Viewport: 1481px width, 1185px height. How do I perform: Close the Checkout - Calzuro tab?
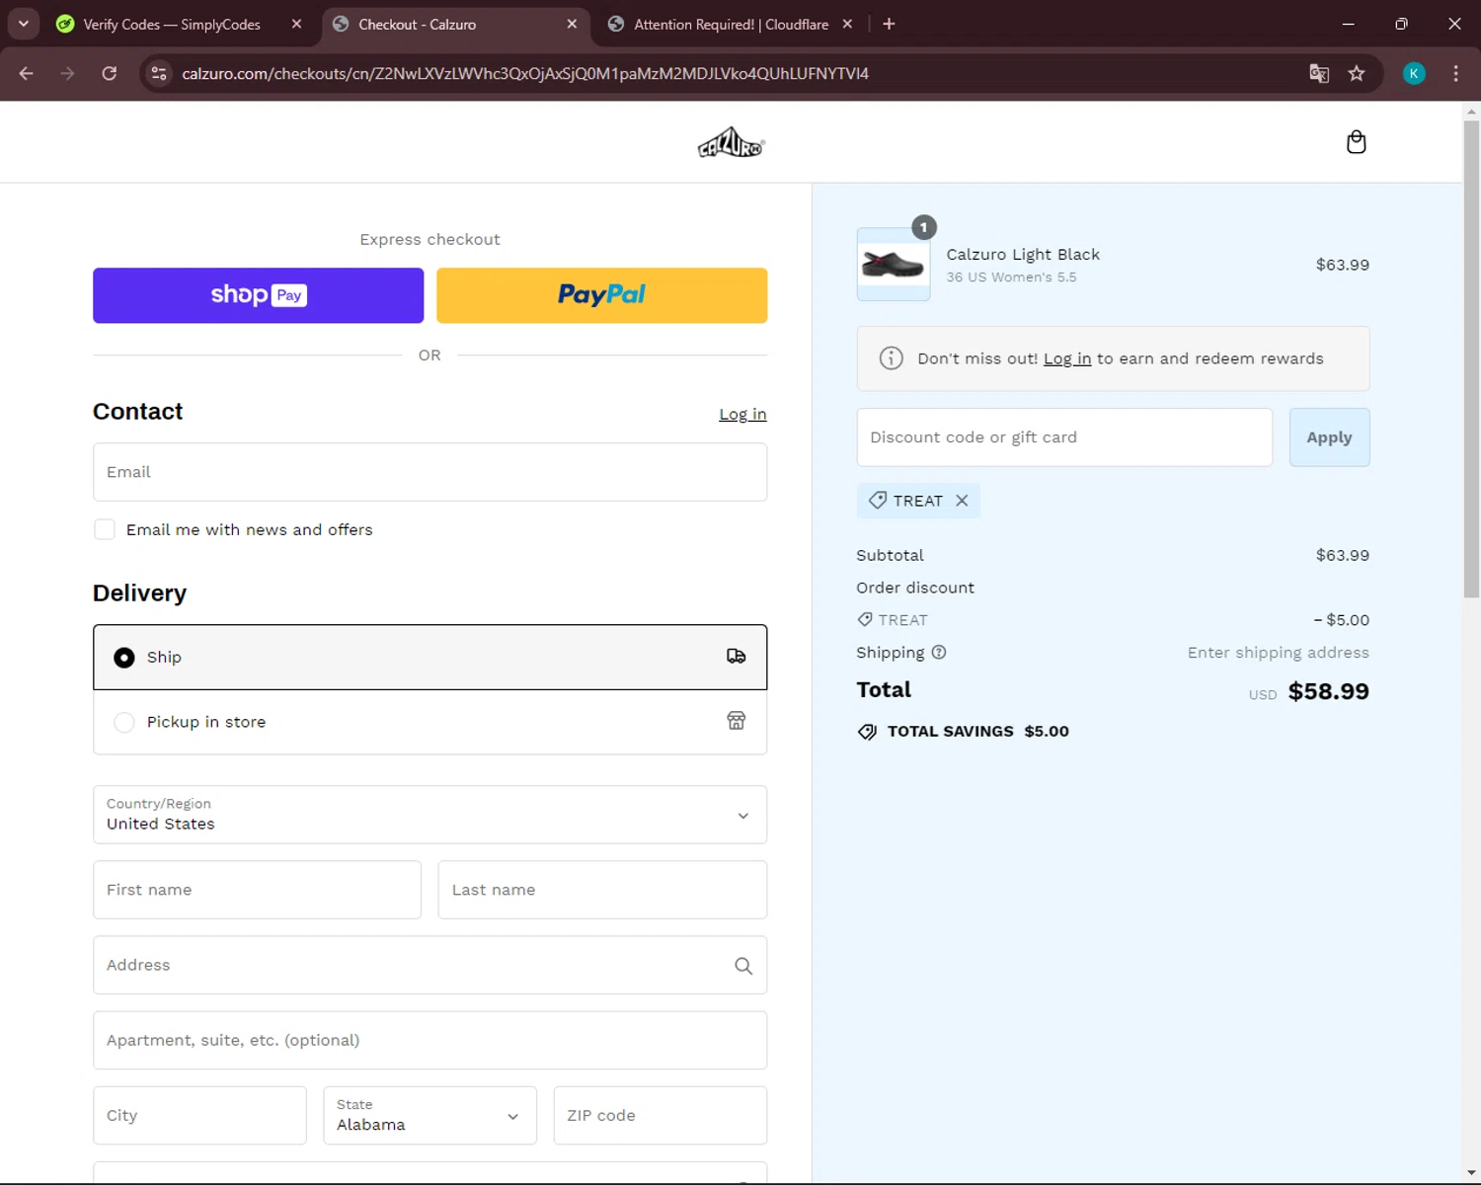click(572, 24)
